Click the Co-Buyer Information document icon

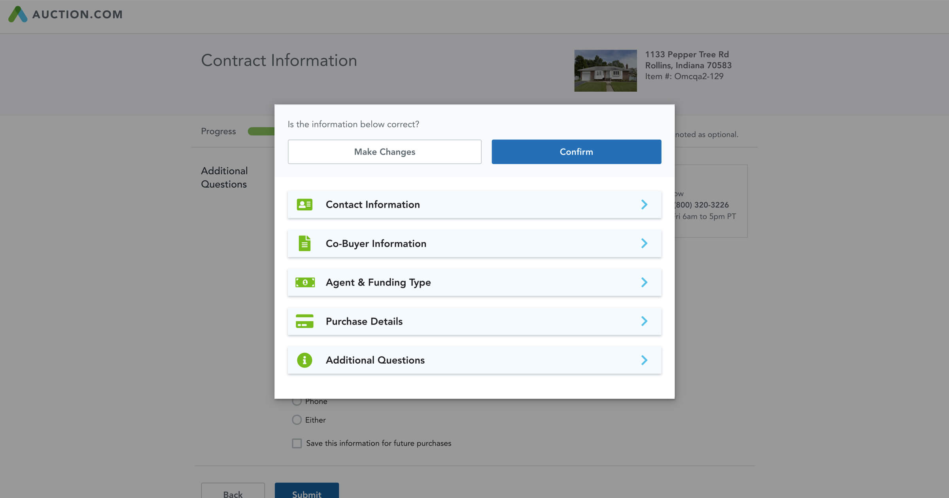tap(304, 243)
